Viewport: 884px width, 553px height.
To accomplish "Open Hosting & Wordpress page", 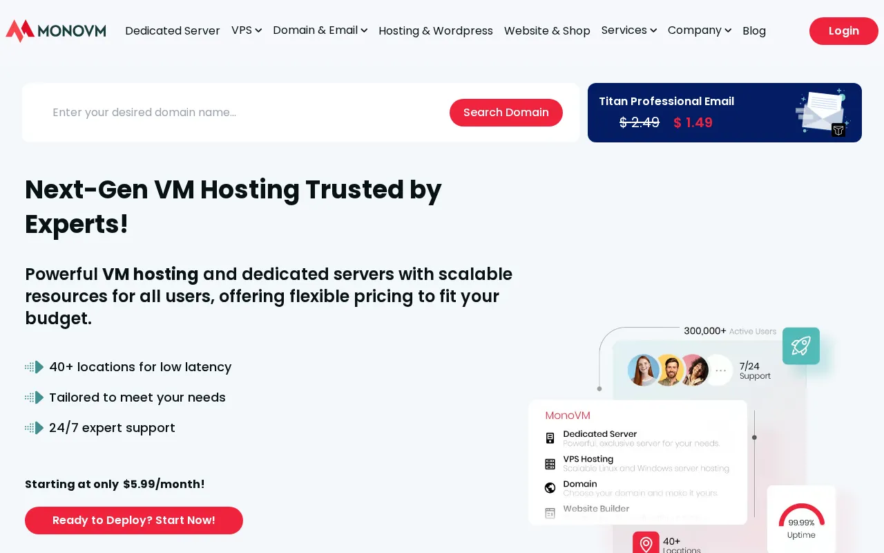I will pos(436,31).
